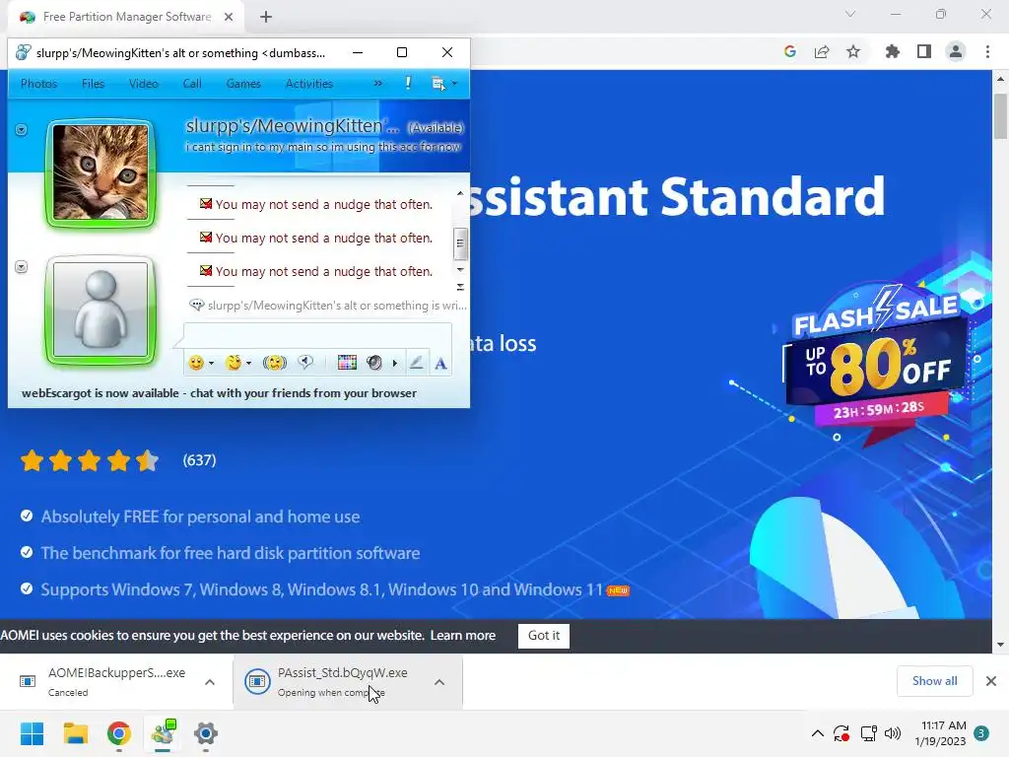This screenshot has height=757, width=1009.
Task: Click into the chat message input box
Action: 318,335
